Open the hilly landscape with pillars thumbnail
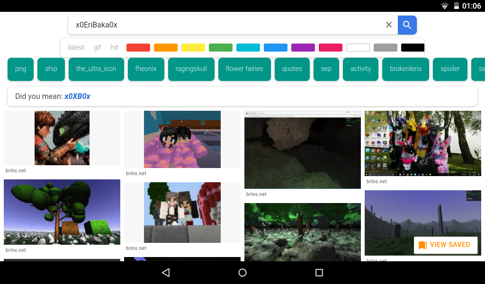Image resolution: width=485 pixels, height=284 pixels. click(x=423, y=223)
